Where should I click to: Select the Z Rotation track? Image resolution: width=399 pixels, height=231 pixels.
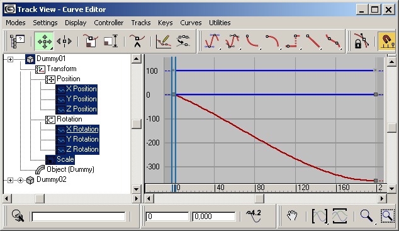[77, 149]
